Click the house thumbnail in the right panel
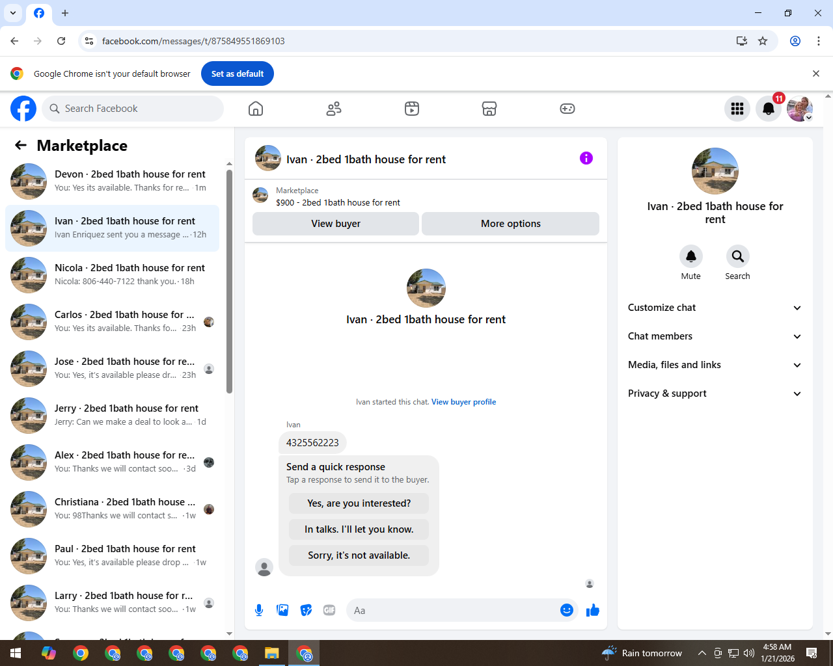Screen dimensions: 833x666 click(x=715, y=171)
